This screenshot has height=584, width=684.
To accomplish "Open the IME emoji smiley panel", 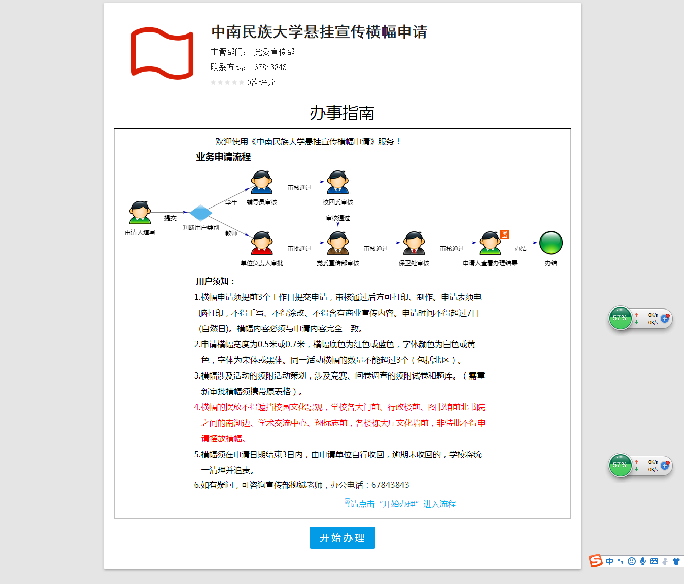I will [x=632, y=561].
